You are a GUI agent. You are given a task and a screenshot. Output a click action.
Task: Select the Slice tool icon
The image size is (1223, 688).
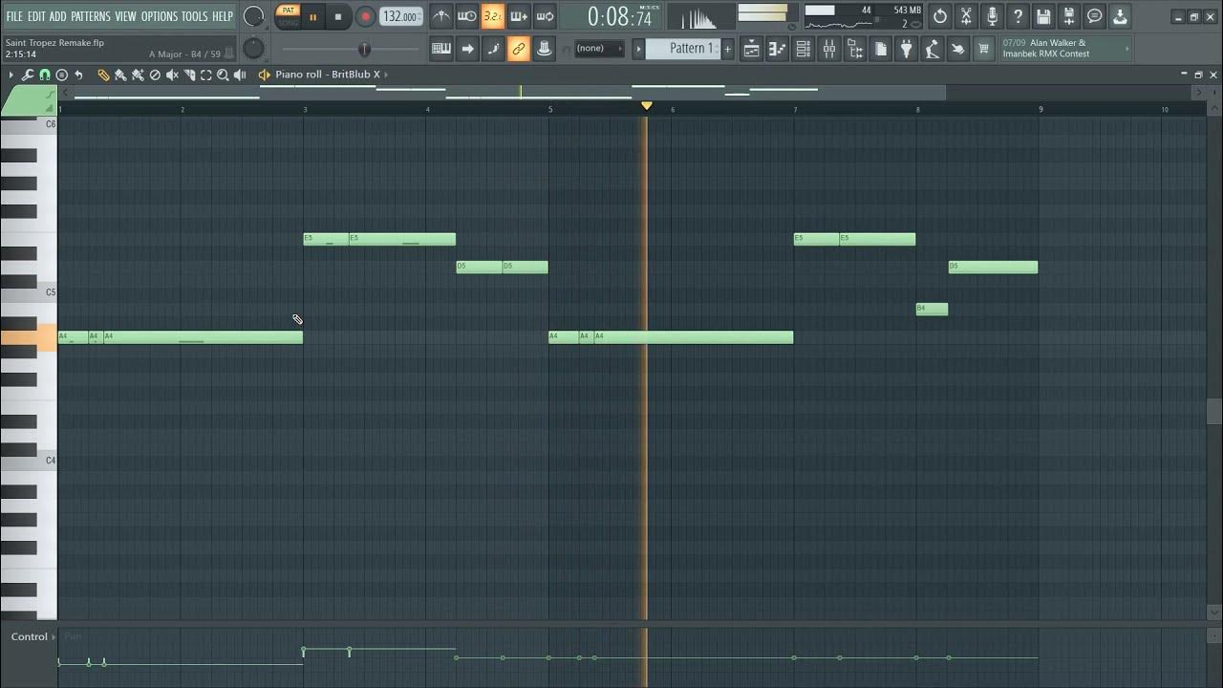(x=189, y=75)
